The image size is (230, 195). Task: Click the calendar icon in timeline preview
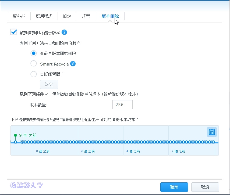pyautogui.click(x=212, y=132)
